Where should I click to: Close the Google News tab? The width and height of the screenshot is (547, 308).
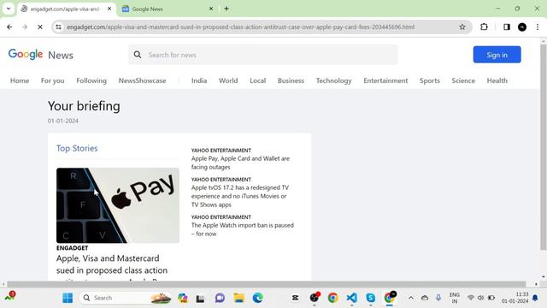(211, 9)
